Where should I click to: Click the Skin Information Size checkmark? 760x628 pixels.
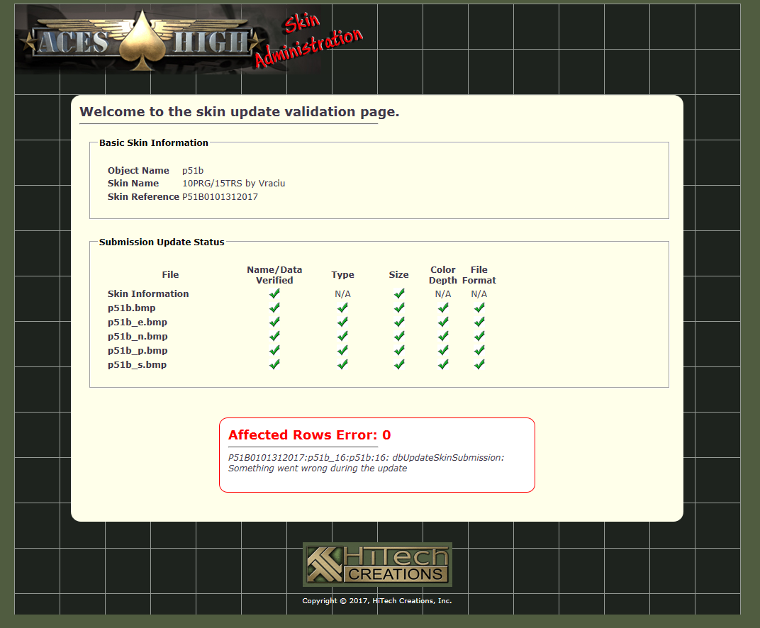399,293
